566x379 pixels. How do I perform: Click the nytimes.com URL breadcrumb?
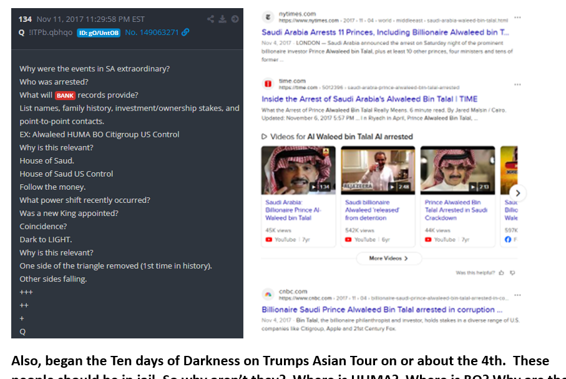click(x=393, y=21)
